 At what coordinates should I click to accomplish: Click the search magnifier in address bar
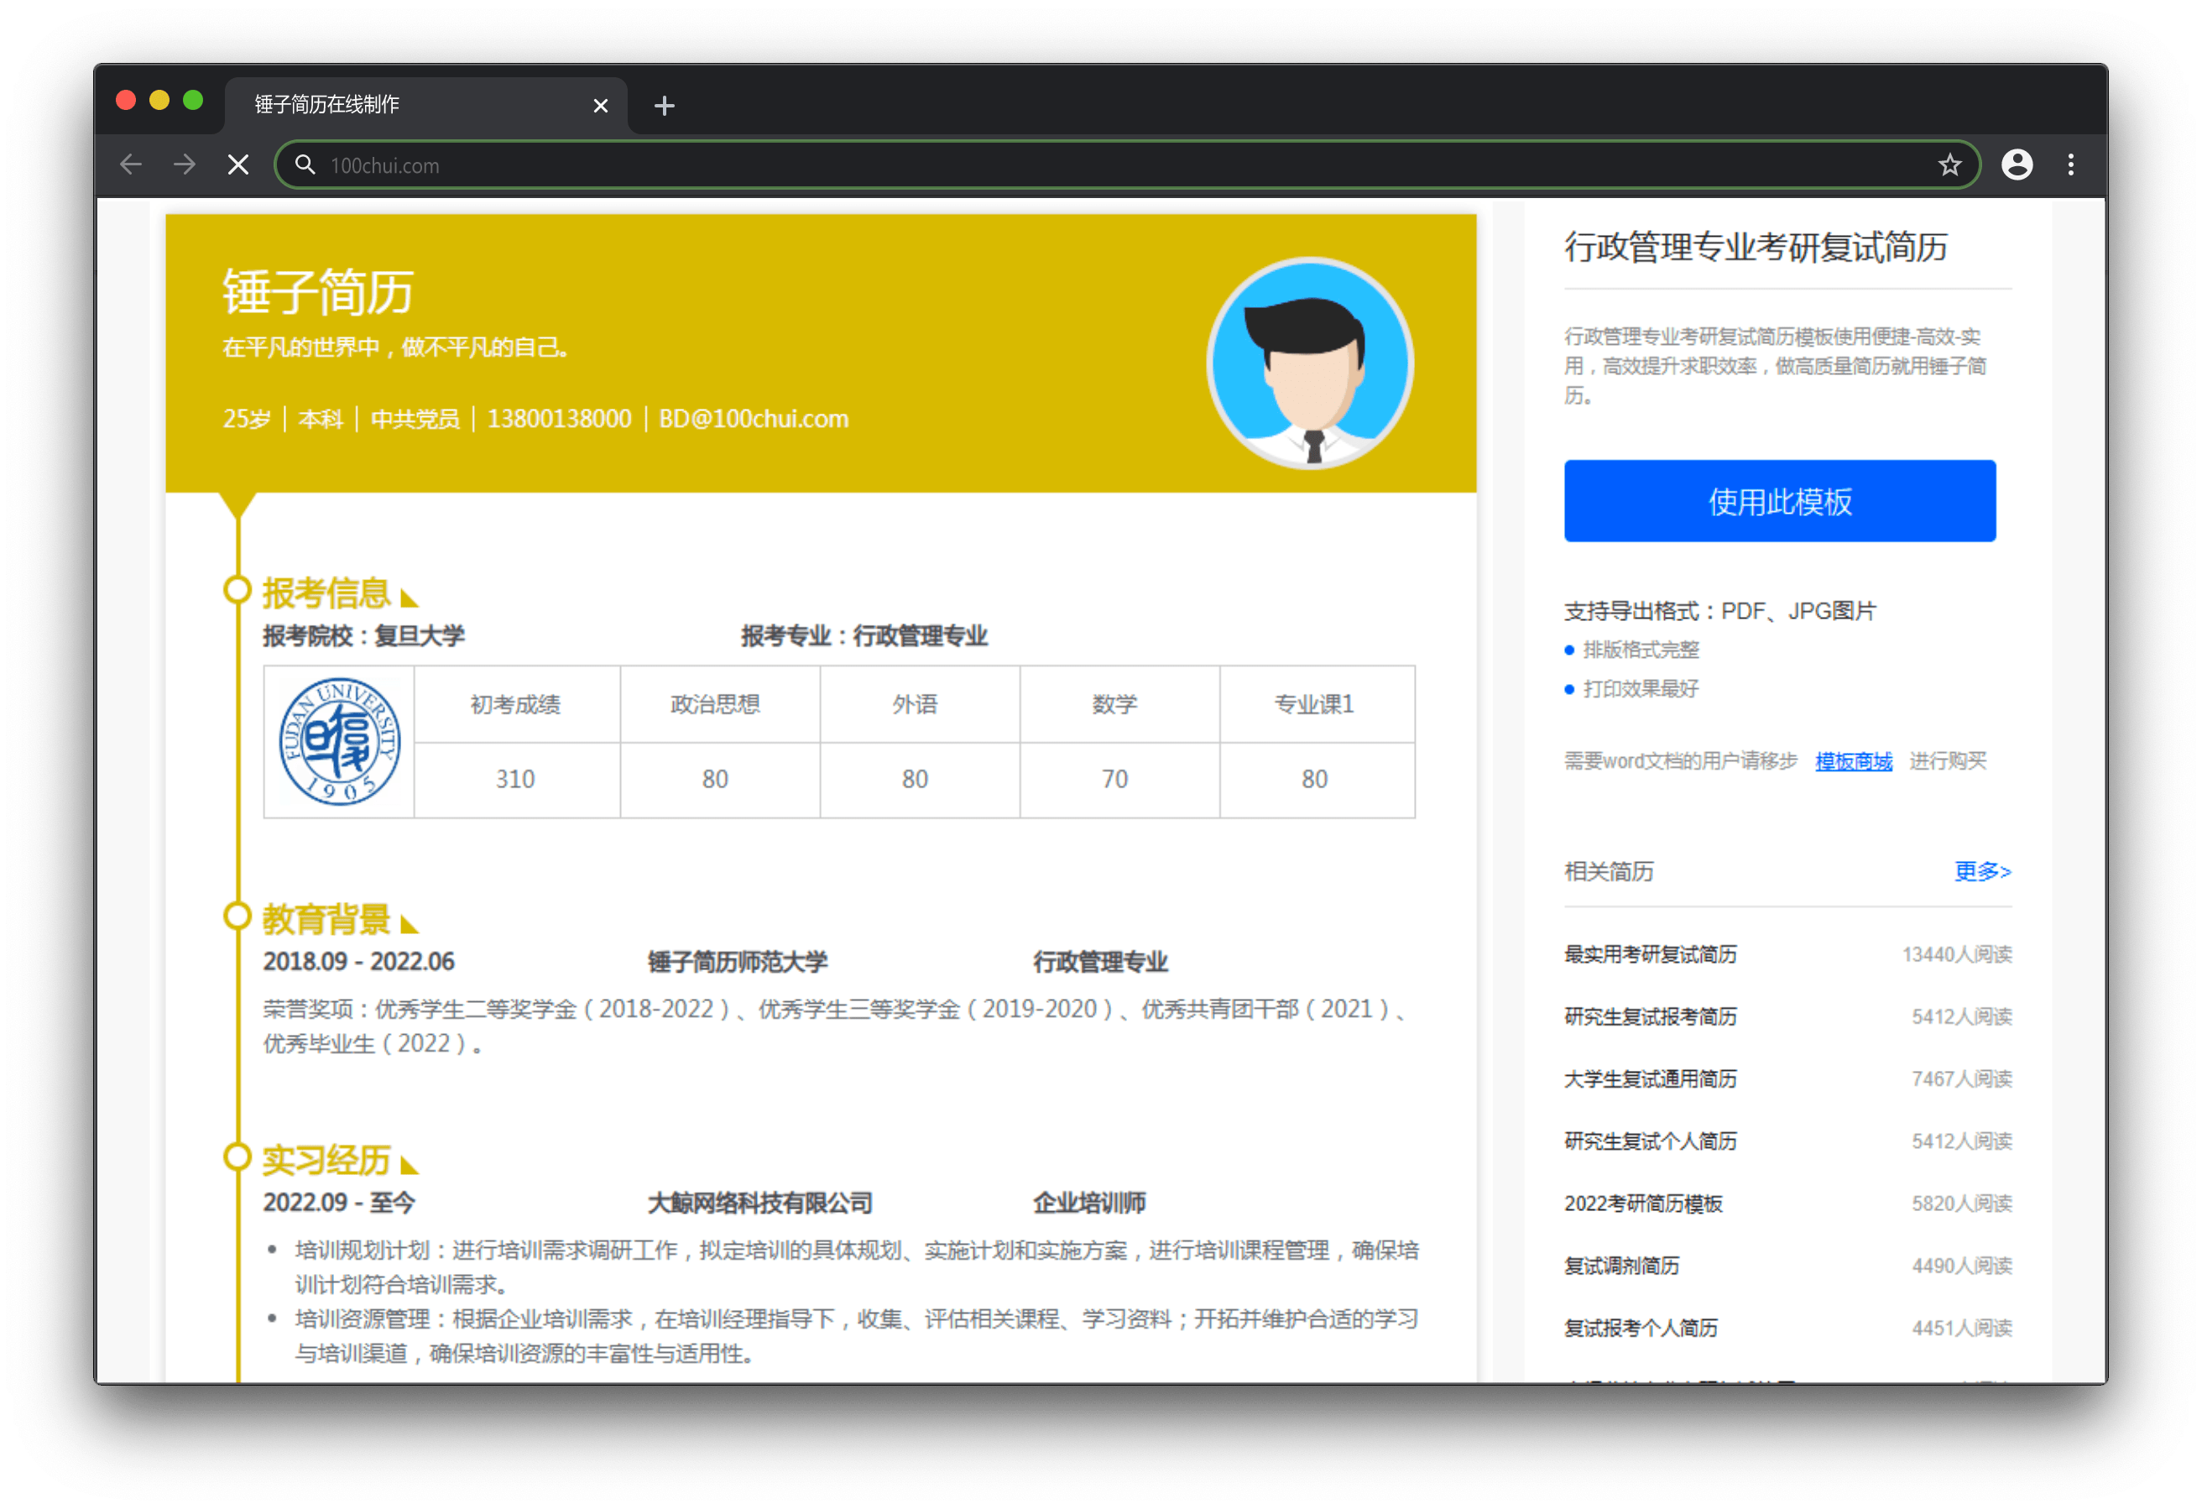(305, 165)
